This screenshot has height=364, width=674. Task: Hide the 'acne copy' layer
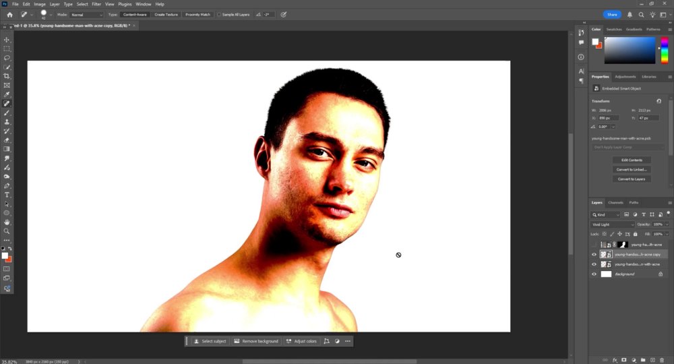(x=594, y=254)
